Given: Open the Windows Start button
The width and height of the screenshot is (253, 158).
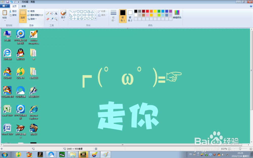Looking at the screenshot, I should point(4,155).
